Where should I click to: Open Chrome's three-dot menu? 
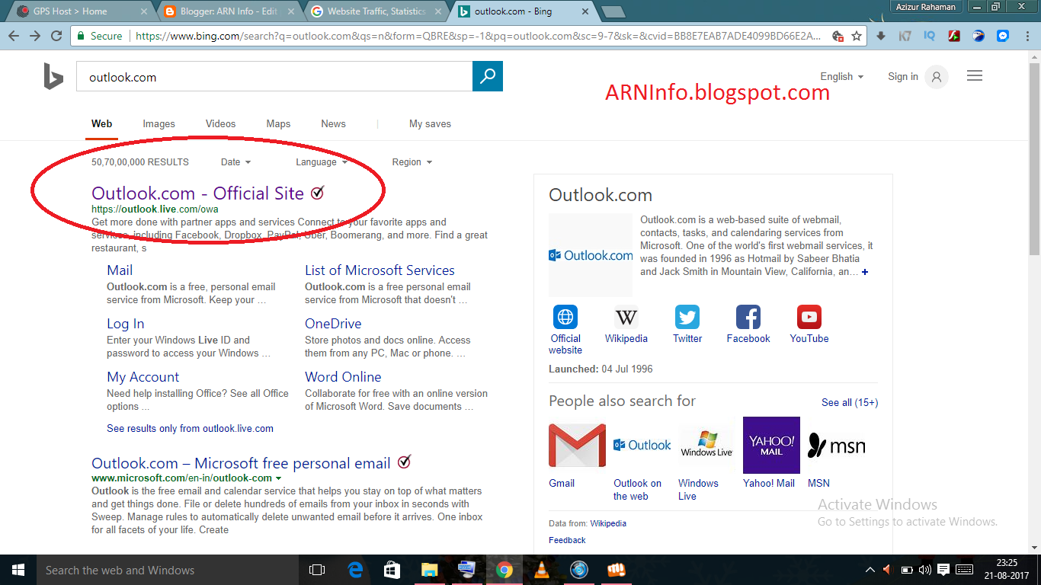1026,36
